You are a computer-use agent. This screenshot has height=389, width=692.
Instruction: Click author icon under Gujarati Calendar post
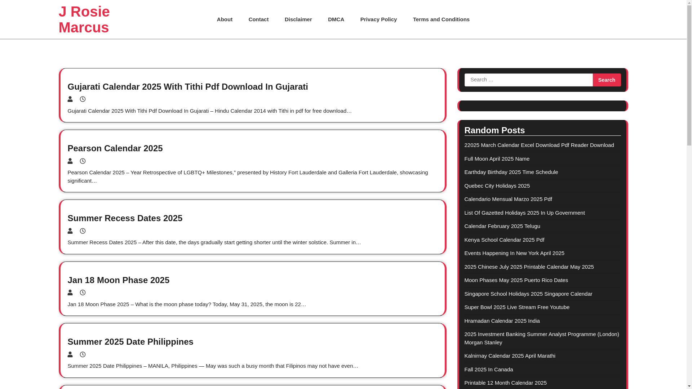coord(70,99)
